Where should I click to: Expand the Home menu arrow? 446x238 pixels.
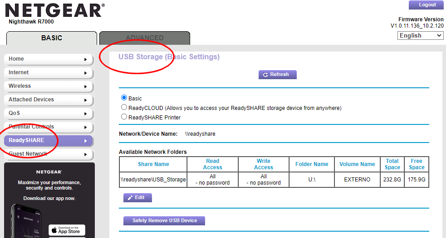[x=86, y=60]
